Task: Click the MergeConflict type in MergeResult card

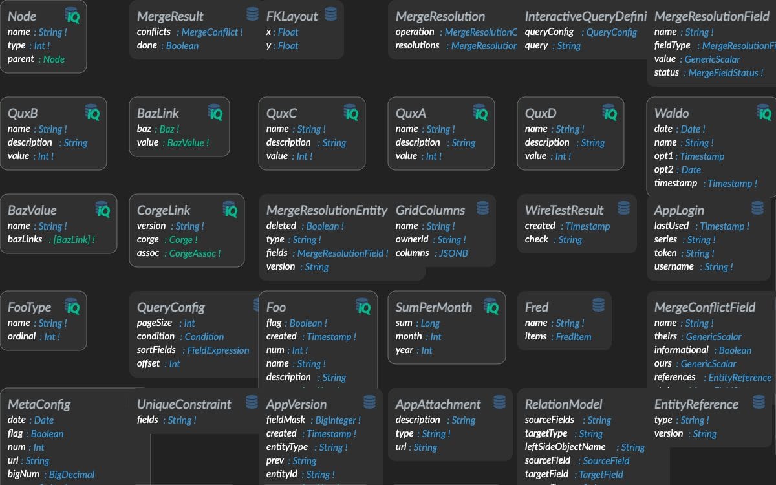Action: tap(212, 32)
